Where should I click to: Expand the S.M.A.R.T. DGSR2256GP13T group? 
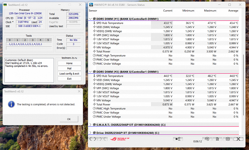[x=90, y=125]
